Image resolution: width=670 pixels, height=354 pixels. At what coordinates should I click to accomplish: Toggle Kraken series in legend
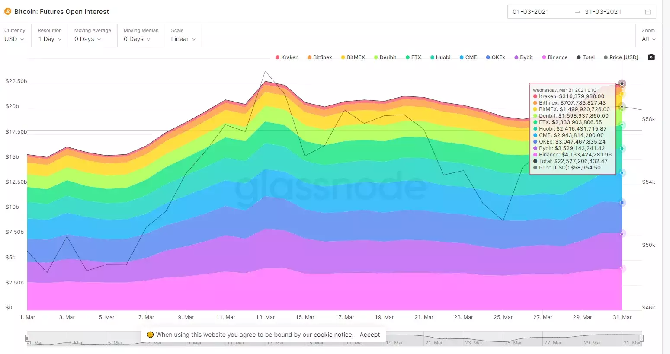click(x=287, y=57)
